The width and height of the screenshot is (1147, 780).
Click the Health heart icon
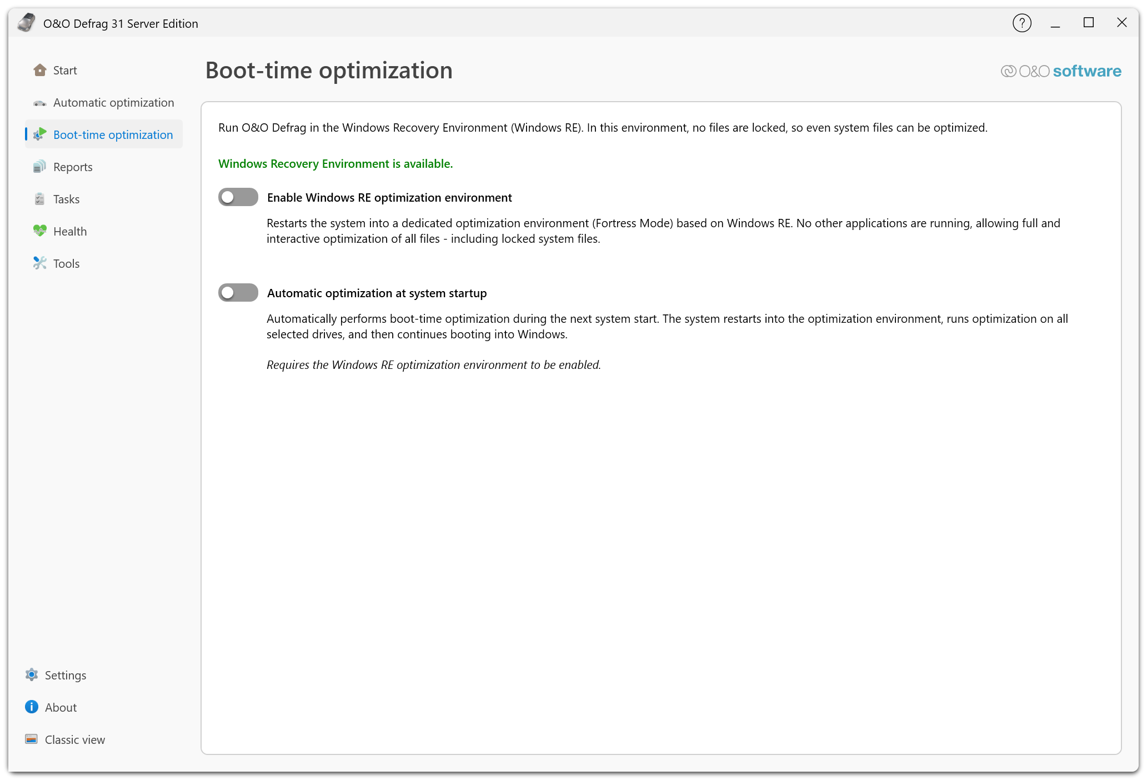click(x=39, y=231)
